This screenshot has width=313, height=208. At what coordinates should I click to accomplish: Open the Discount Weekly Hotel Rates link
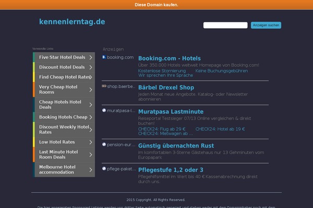coord(64,129)
